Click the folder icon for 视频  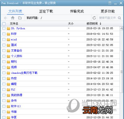click(8, 68)
